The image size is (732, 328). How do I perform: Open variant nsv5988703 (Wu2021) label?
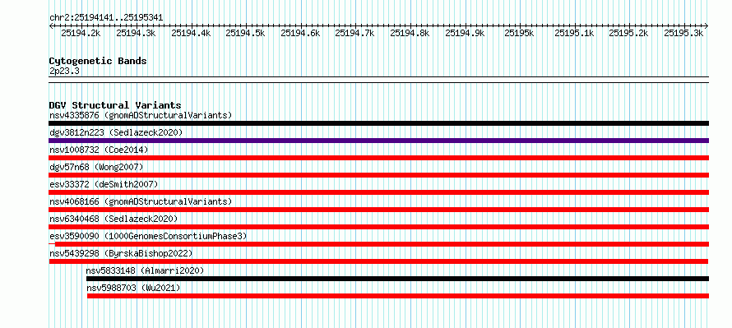pos(133,288)
